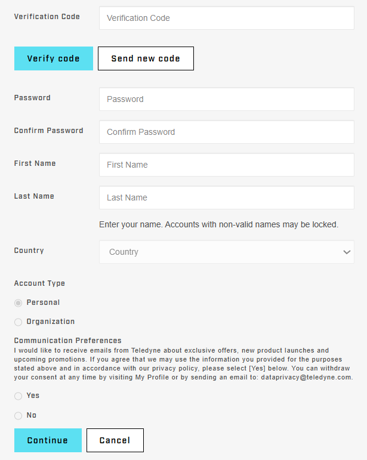This screenshot has width=367, height=460.
Task: Open the Country dropdown list
Action: [x=226, y=252]
